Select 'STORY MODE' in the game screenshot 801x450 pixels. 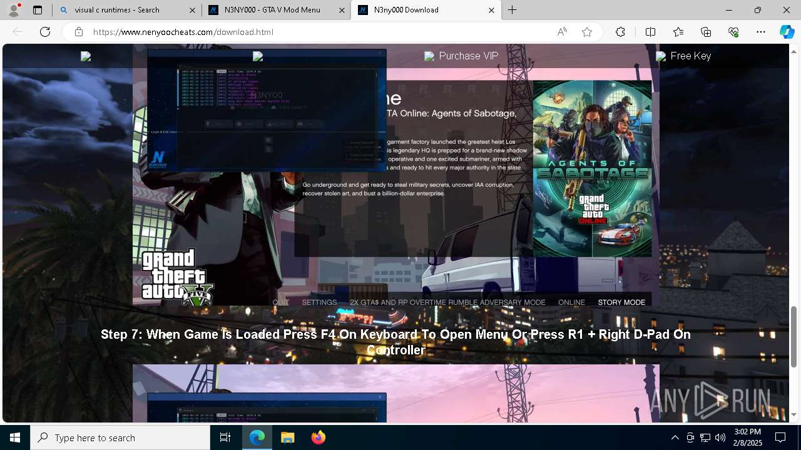[621, 302]
